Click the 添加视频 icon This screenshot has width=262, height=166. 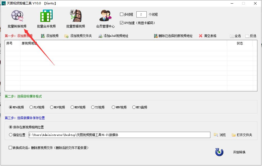(43, 36)
